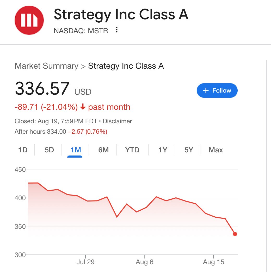
Task: Select the 1D time range tab
Action: 23,150
